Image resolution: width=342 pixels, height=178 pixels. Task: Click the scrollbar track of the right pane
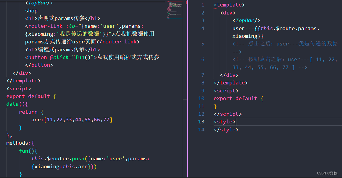pos(340,89)
